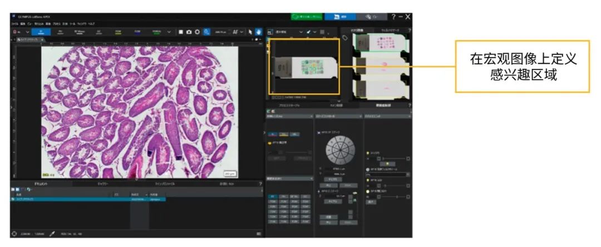Select the arrow pointer tool
601x247 pixels.
tap(250, 32)
